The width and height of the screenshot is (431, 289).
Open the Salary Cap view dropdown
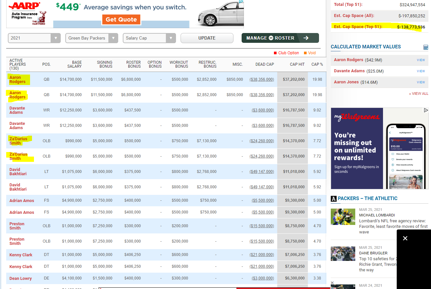pyautogui.click(x=149, y=38)
